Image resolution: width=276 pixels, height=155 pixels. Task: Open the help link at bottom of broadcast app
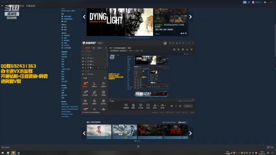pyautogui.click(x=91, y=113)
